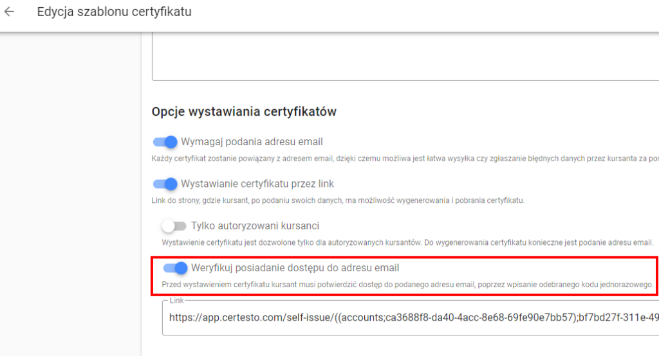Turn off Weryfikuj posiadanie dostępu switch
Viewport: 659px width, 356px height.
[175, 268]
